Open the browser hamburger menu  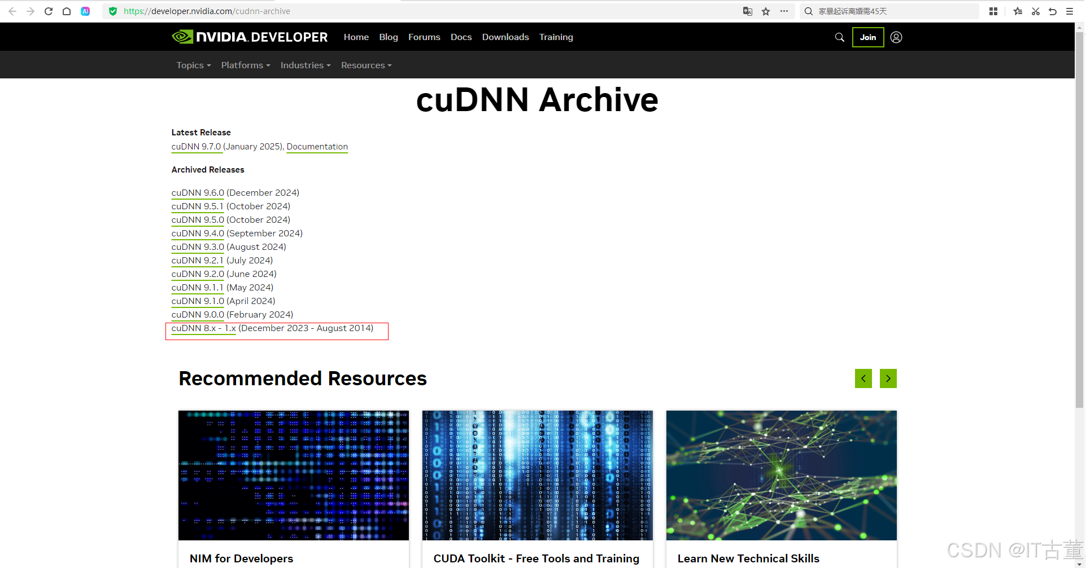(1070, 11)
